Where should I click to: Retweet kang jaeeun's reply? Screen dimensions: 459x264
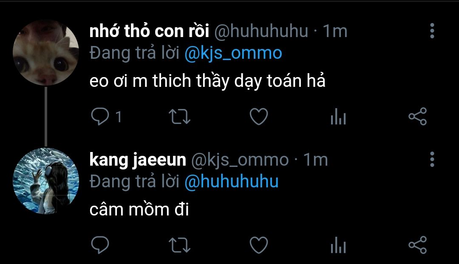pos(180,245)
